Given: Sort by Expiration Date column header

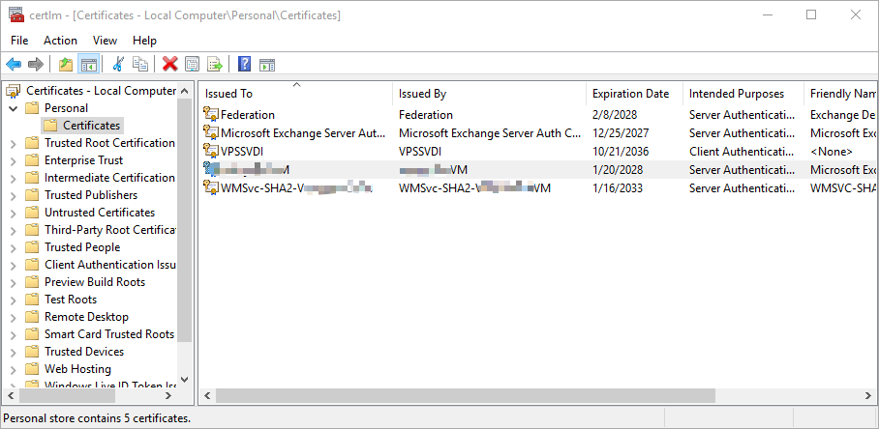Looking at the screenshot, I should point(635,94).
